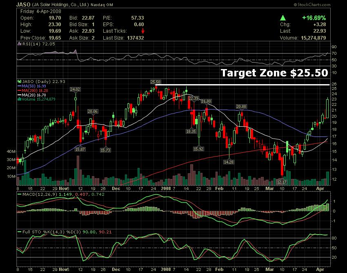This screenshot has width=347, height=273.
Task: Click the Open 19.70 value
Action: (55, 18)
